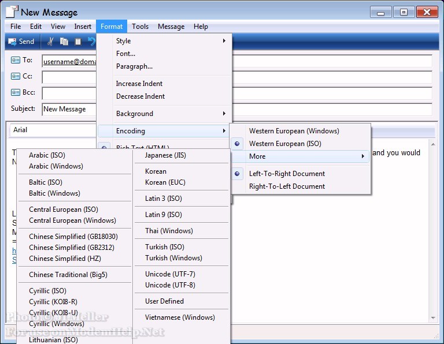Click the Bcc: address card icon
The height and width of the screenshot is (344, 444).
point(16,92)
